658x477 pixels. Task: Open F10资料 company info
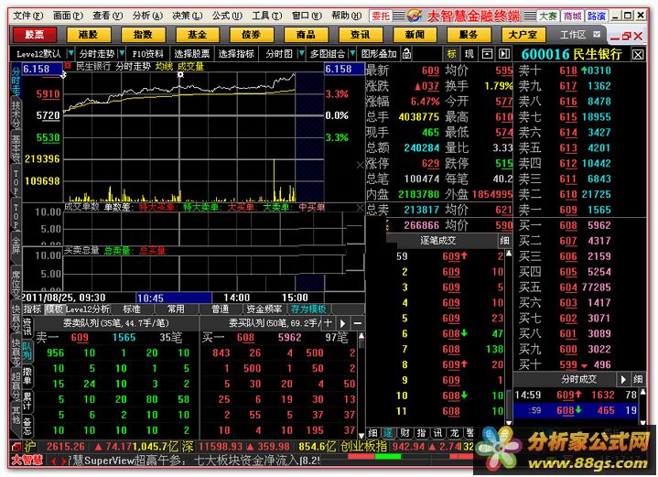[x=147, y=54]
